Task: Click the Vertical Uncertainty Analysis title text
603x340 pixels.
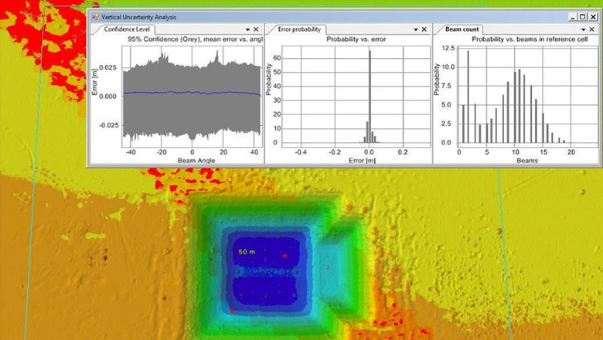Action: [139, 17]
